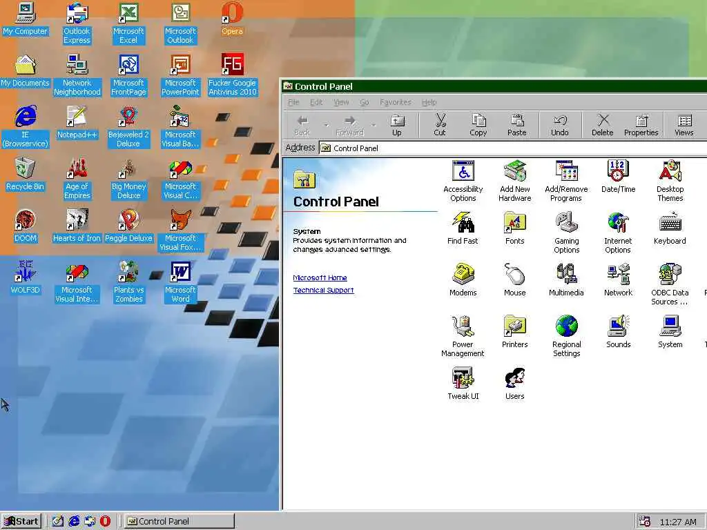Launch Internet Explorer from Quick Launch
This screenshot has width=707, height=530.
click(x=74, y=521)
